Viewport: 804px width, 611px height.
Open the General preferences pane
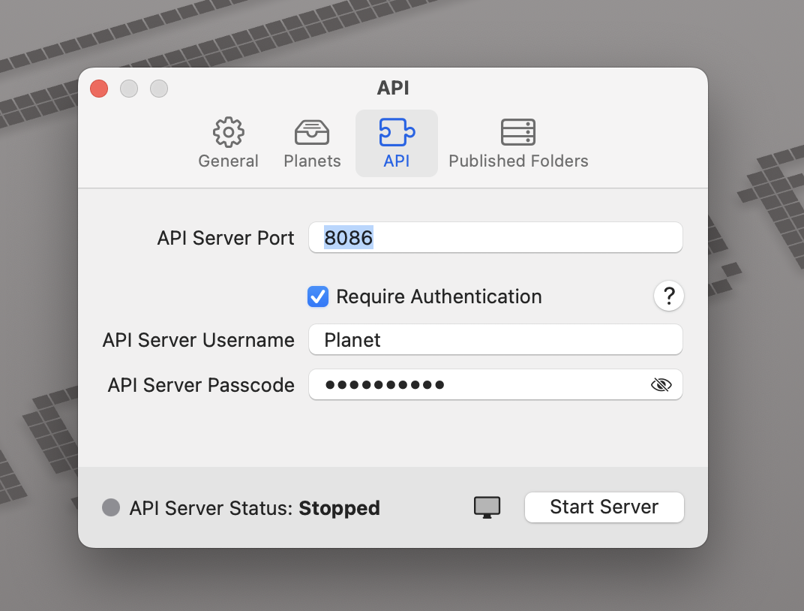point(228,143)
